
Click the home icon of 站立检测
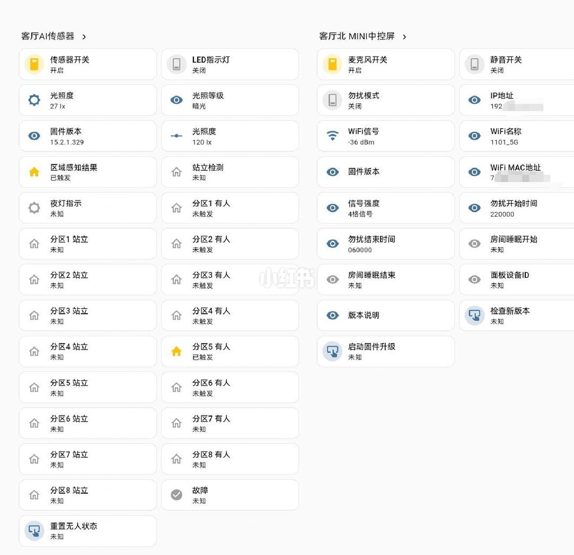176,172
